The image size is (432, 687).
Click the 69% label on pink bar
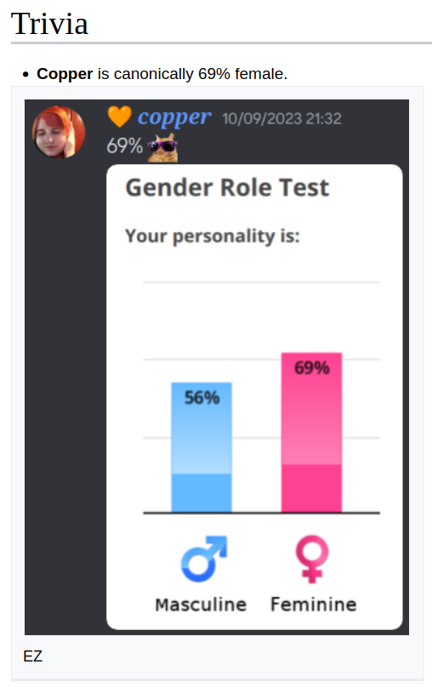[x=312, y=368]
